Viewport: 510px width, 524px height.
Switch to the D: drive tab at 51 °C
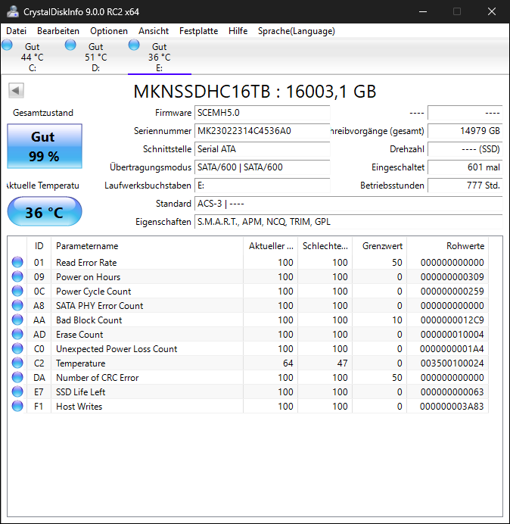pyautogui.click(x=95, y=57)
